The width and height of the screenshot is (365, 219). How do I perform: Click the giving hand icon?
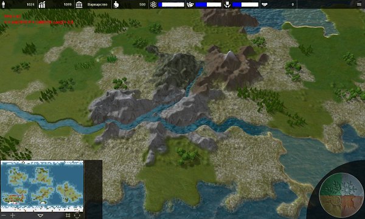coord(228,4)
